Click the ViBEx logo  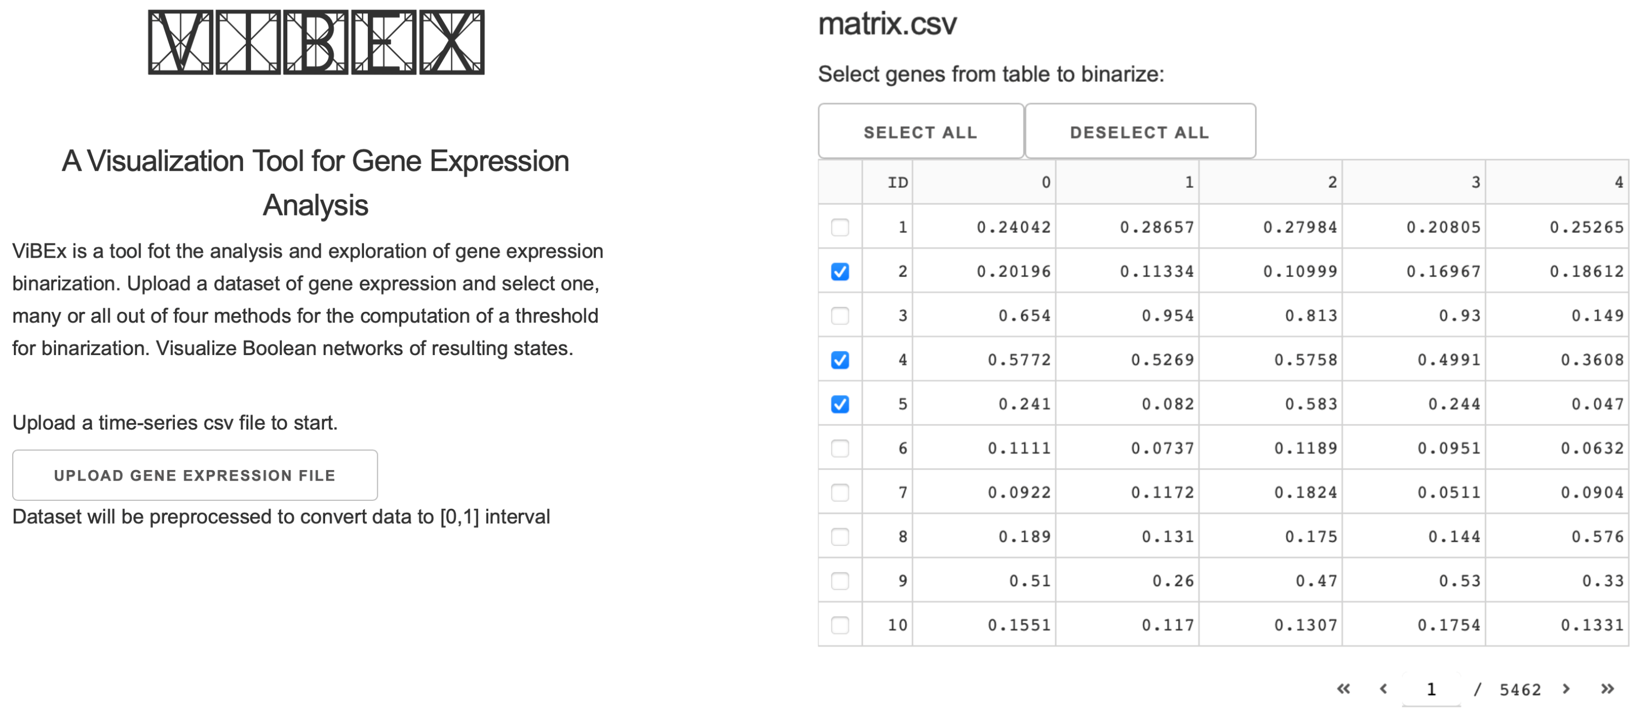click(x=316, y=42)
